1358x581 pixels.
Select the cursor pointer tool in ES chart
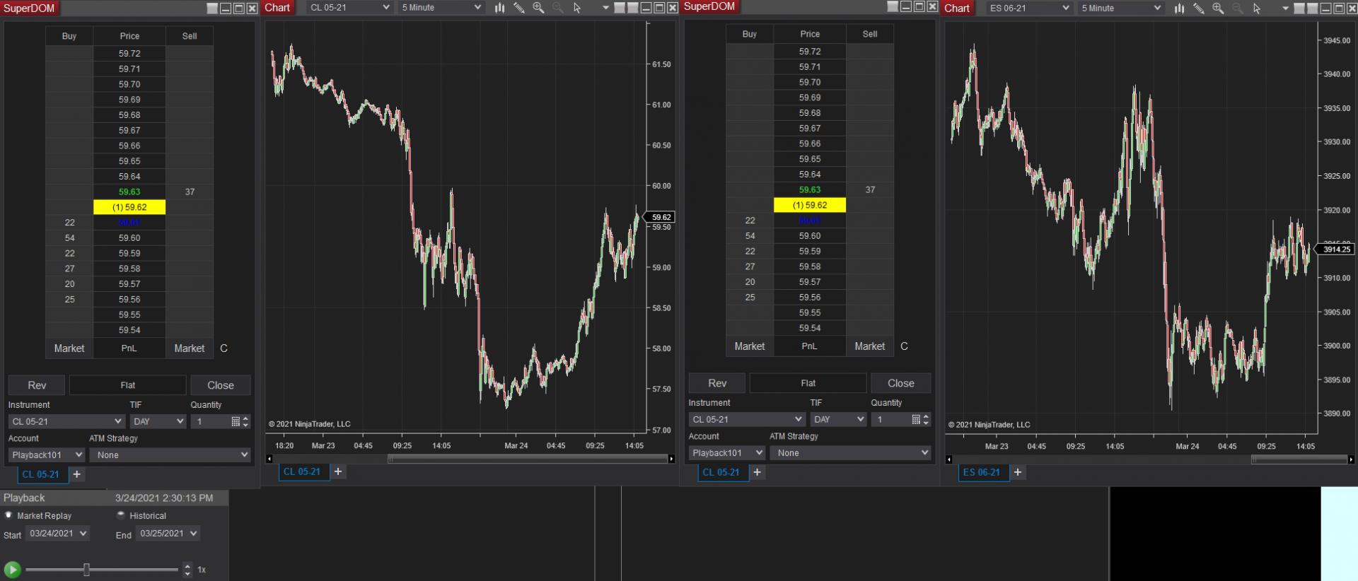(x=1257, y=8)
